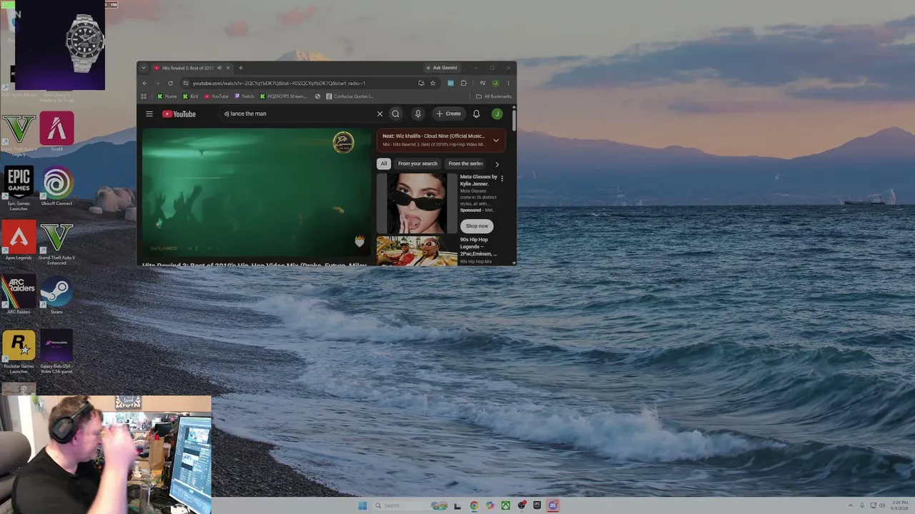Open Grand Theft Auto V Enhanced shortcut
Image resolution: width=915 pixels, height=514 pixels.
pyautogui.click(x=56, y=243)
